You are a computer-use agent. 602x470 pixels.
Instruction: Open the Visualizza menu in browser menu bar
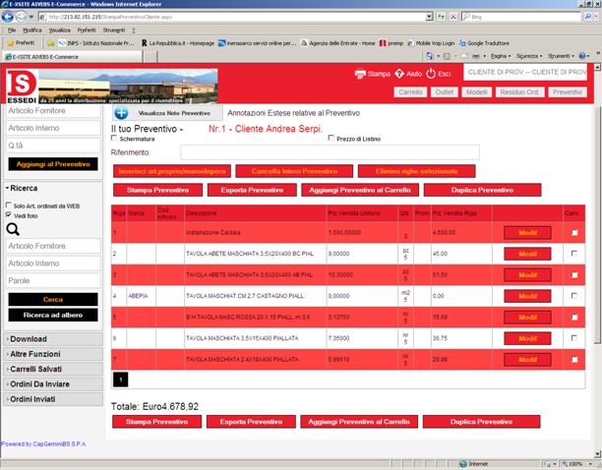(x=60, y=30)
